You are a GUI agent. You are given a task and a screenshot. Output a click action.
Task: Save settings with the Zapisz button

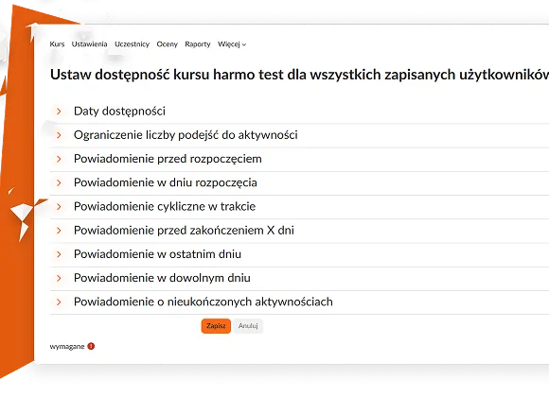pos(216,326)
